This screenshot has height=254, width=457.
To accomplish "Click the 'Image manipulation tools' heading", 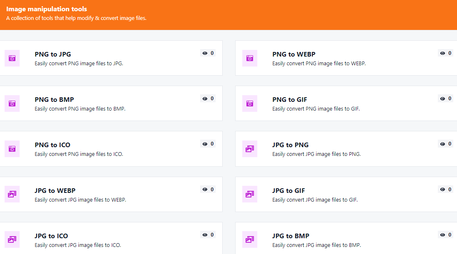I will (47, 9).
